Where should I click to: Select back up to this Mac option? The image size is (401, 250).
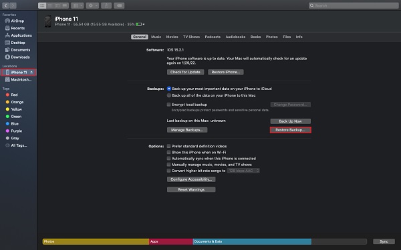[x=169, y=95]
